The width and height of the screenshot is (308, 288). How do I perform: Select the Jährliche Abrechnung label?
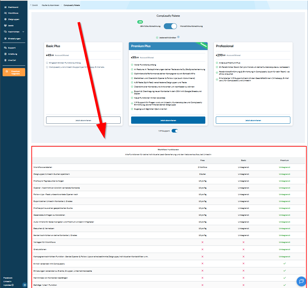[x=150, y=26]
